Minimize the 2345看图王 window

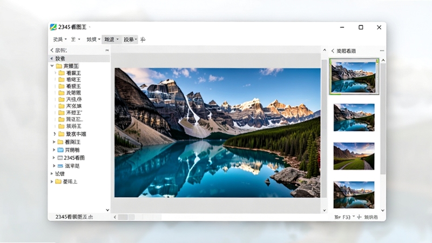(342, 28)
